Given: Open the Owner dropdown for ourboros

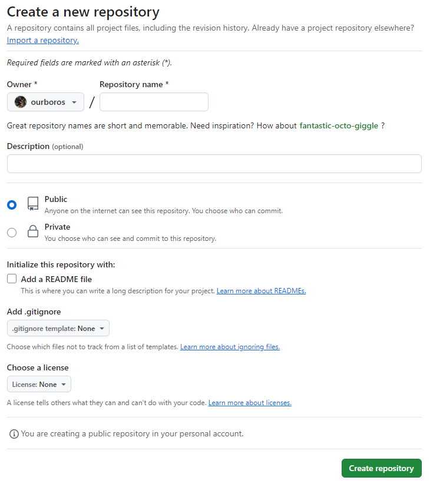Looking at the screenshot, I should (45, 102).
